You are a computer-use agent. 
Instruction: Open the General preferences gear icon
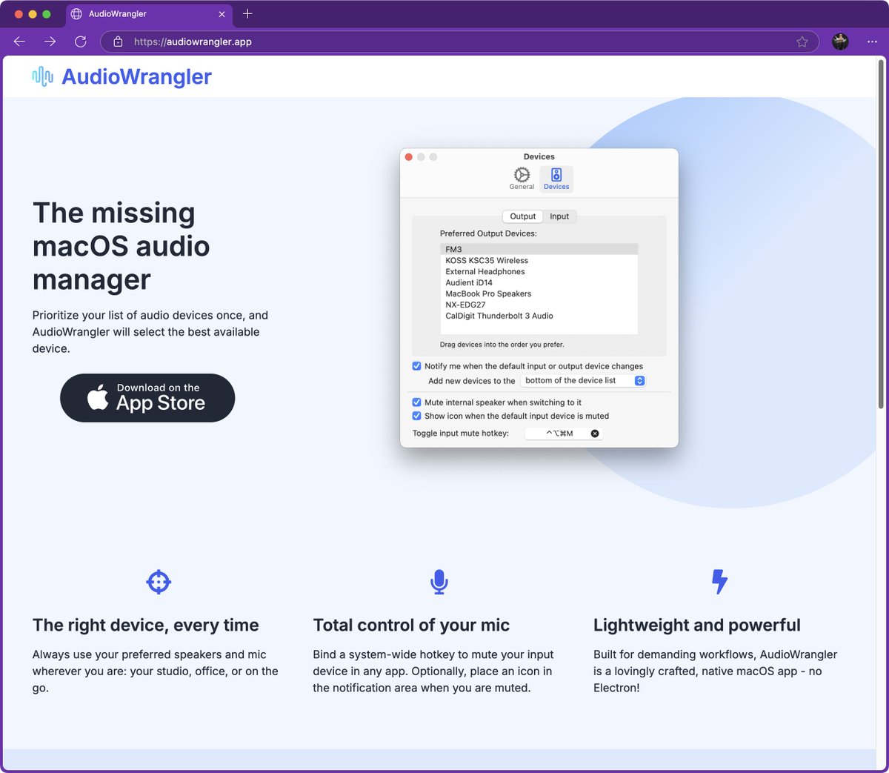(x=522, y=178)
